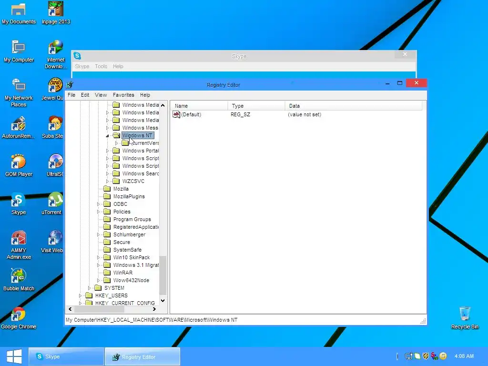
Task: Click the tree horizontal scroll right arrow
Action: point(154,309)
